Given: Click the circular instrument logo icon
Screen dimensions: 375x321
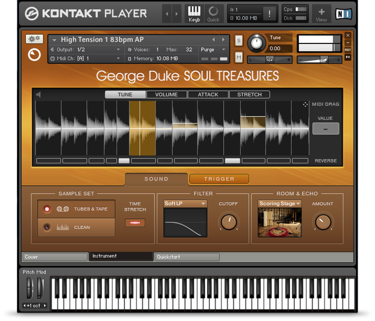Looking at the screenshot, I should 34,55.
